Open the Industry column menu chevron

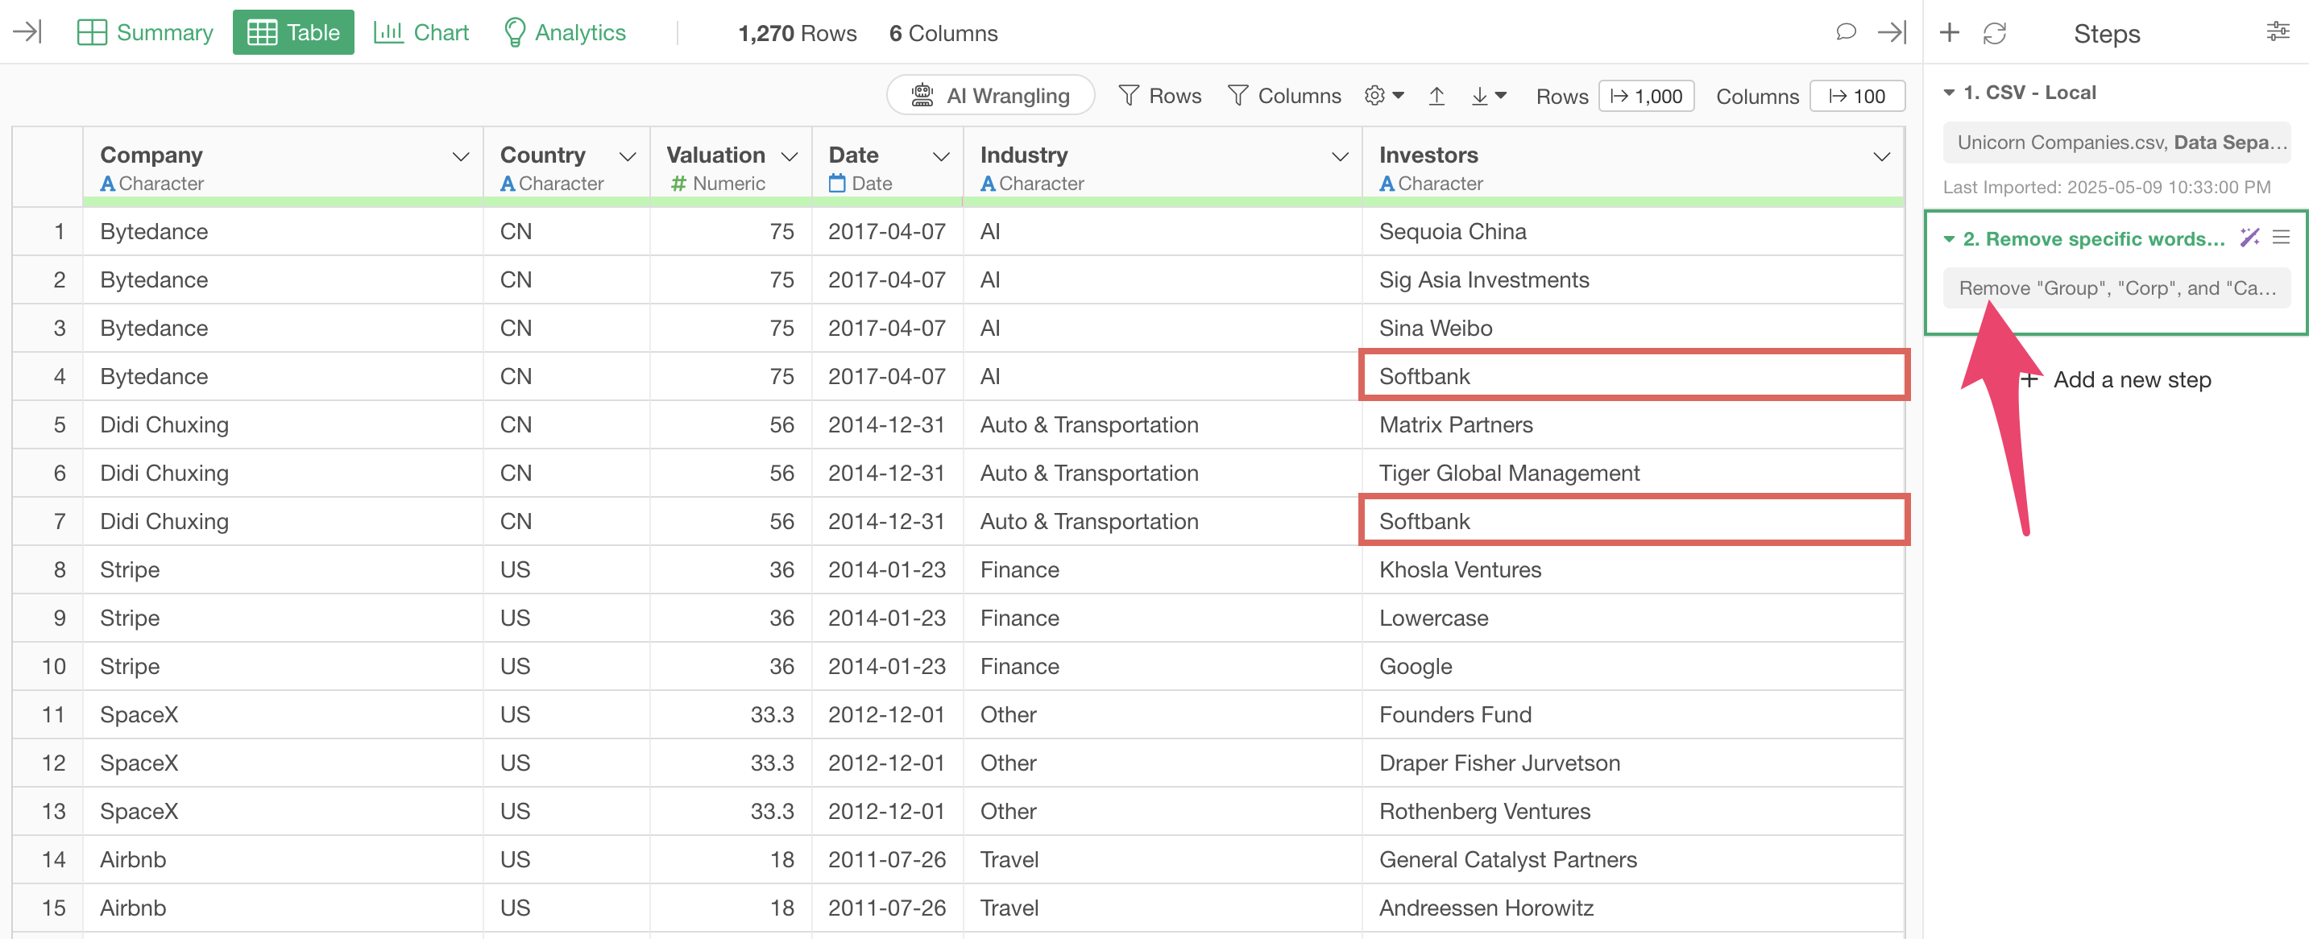tap(1339, 157)
